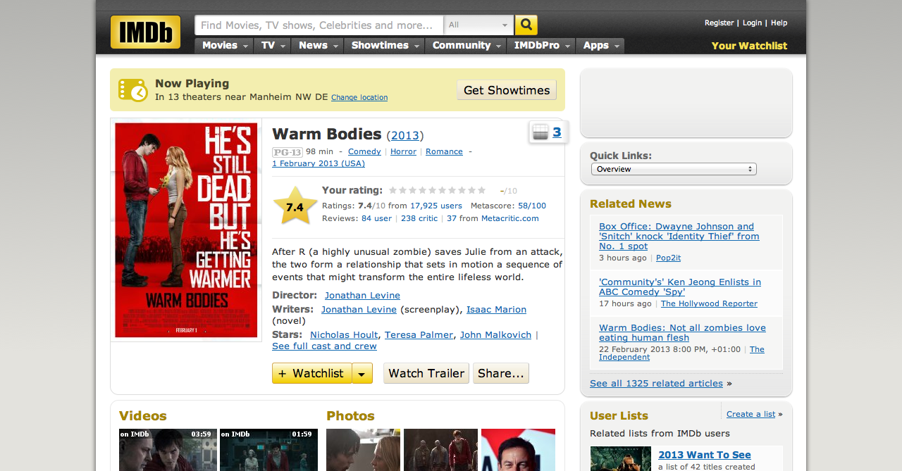Click the search input field
This screenshot has height=471, width=902.
click(319, 25)
